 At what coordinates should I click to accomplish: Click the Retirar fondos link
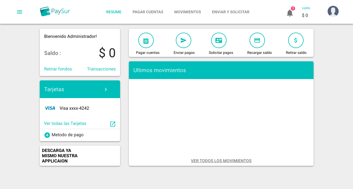tap(58, 69)
